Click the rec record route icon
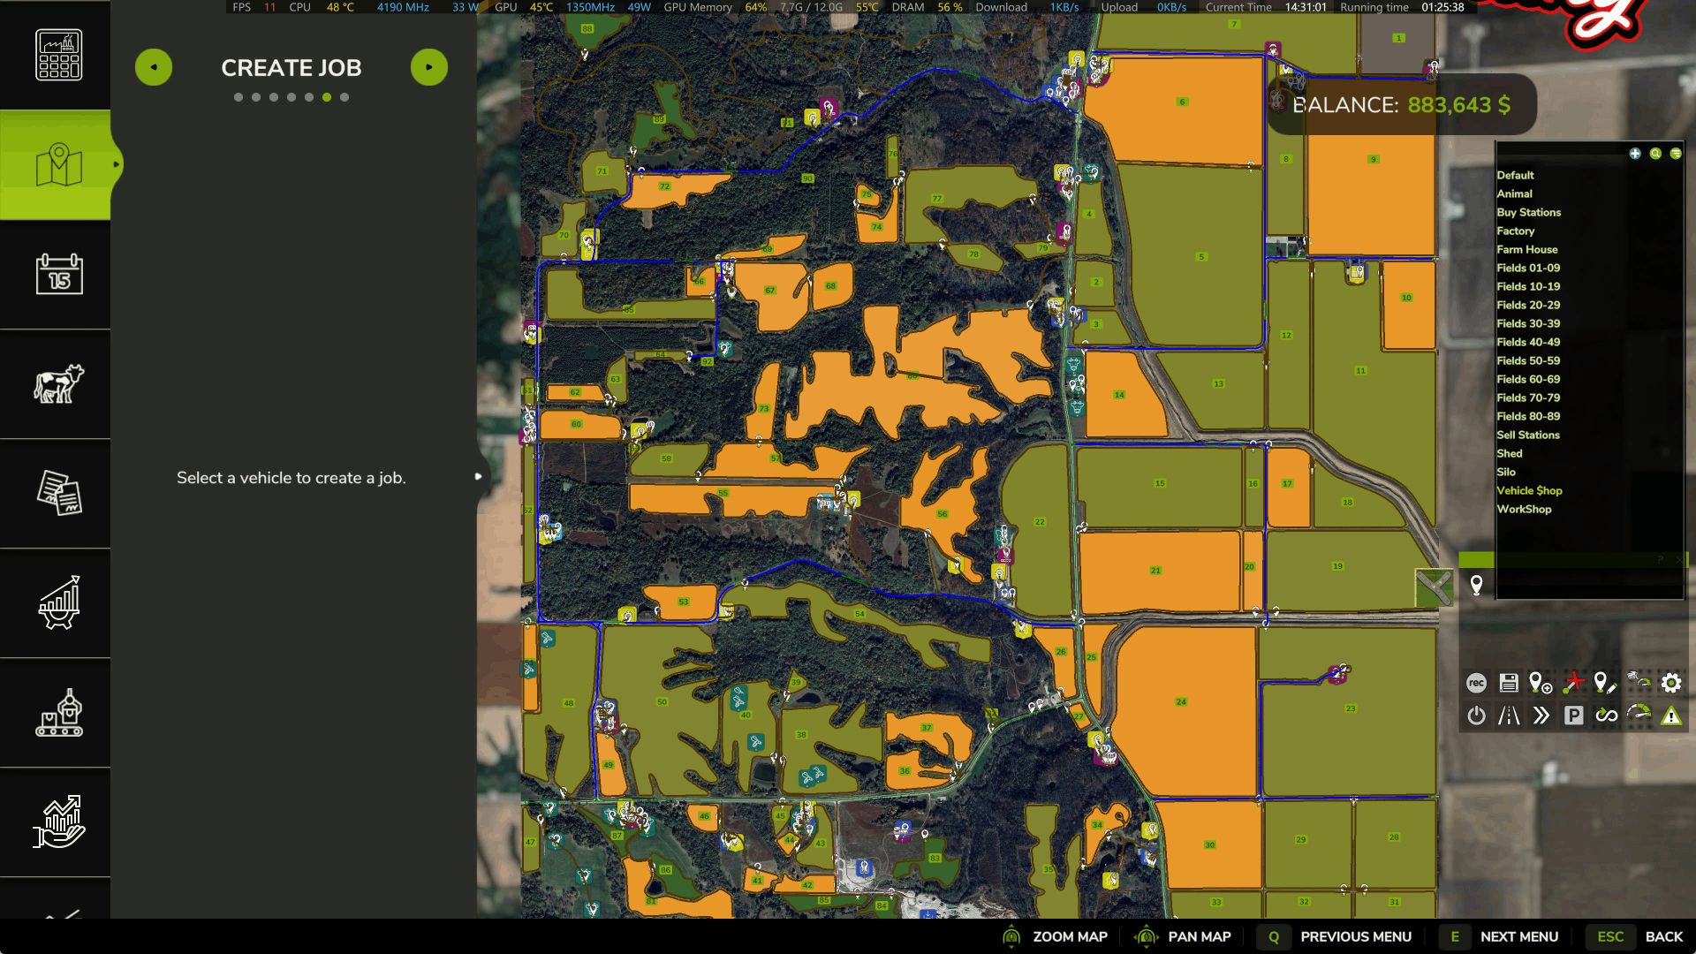This screenshot has height=954, width=1696. click(x=1476, y=683)
